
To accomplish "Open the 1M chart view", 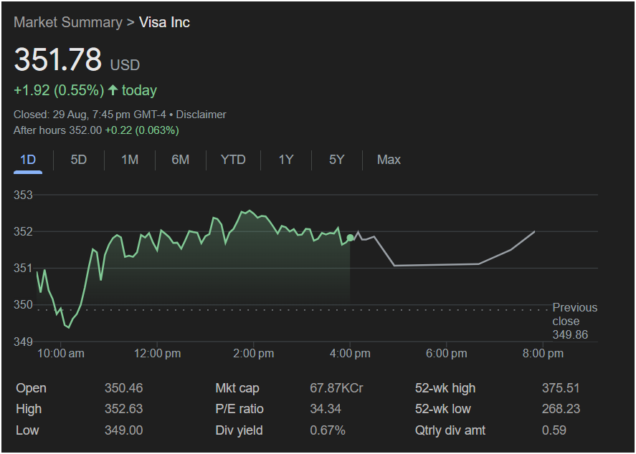I will [x=130, y=160].
